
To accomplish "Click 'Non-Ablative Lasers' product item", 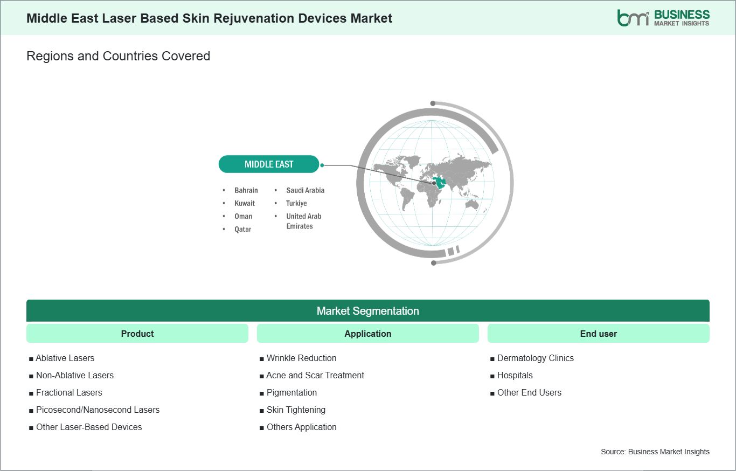I will click(x=75, y=375).
